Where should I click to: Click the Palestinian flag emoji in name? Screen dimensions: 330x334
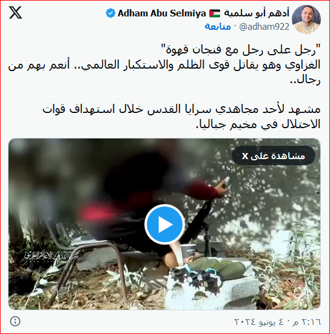[x=215, y=13]
